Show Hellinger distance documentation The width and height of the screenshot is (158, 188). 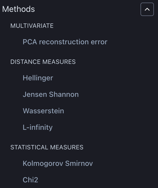[38, 78]
